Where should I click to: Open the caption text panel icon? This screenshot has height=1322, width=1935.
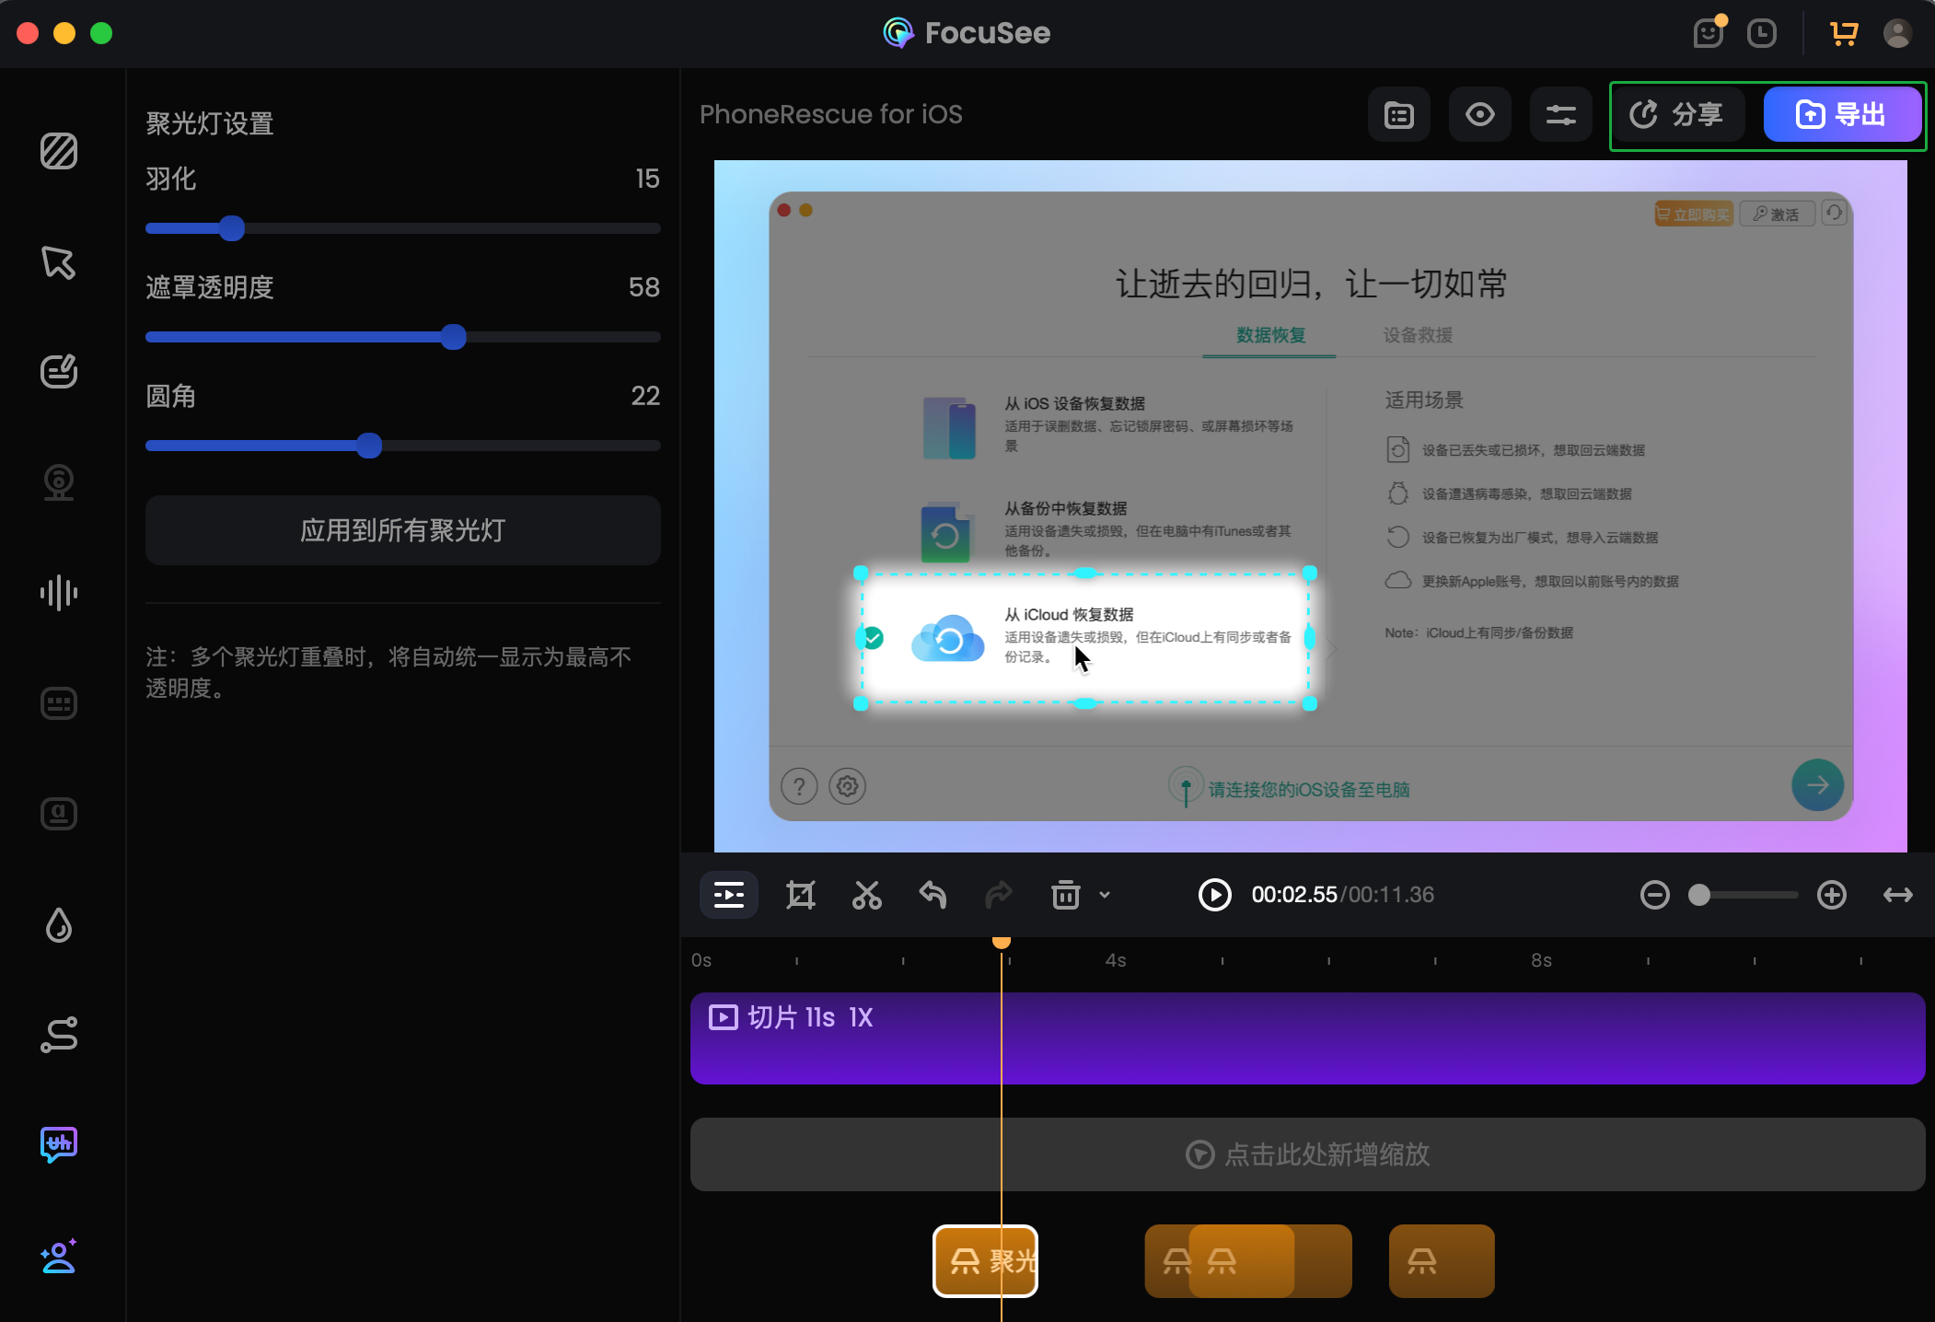(x=59, y=814)
